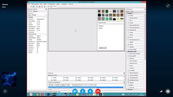
Task: Toggle the Прозрачный checkbox
Action: coord(37,30)
